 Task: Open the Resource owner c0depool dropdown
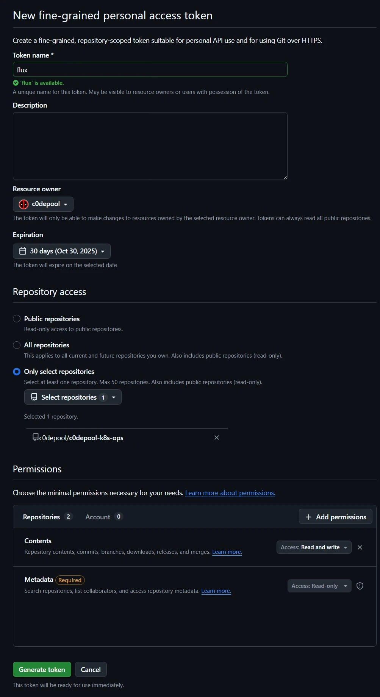coord(43,204)
